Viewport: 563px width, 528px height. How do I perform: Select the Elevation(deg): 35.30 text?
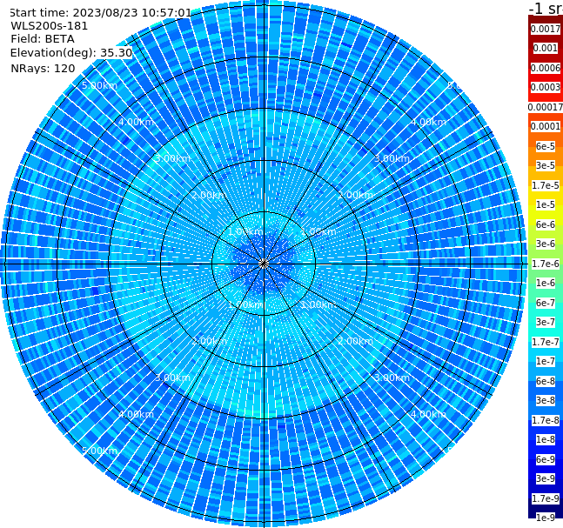[71, 53]
